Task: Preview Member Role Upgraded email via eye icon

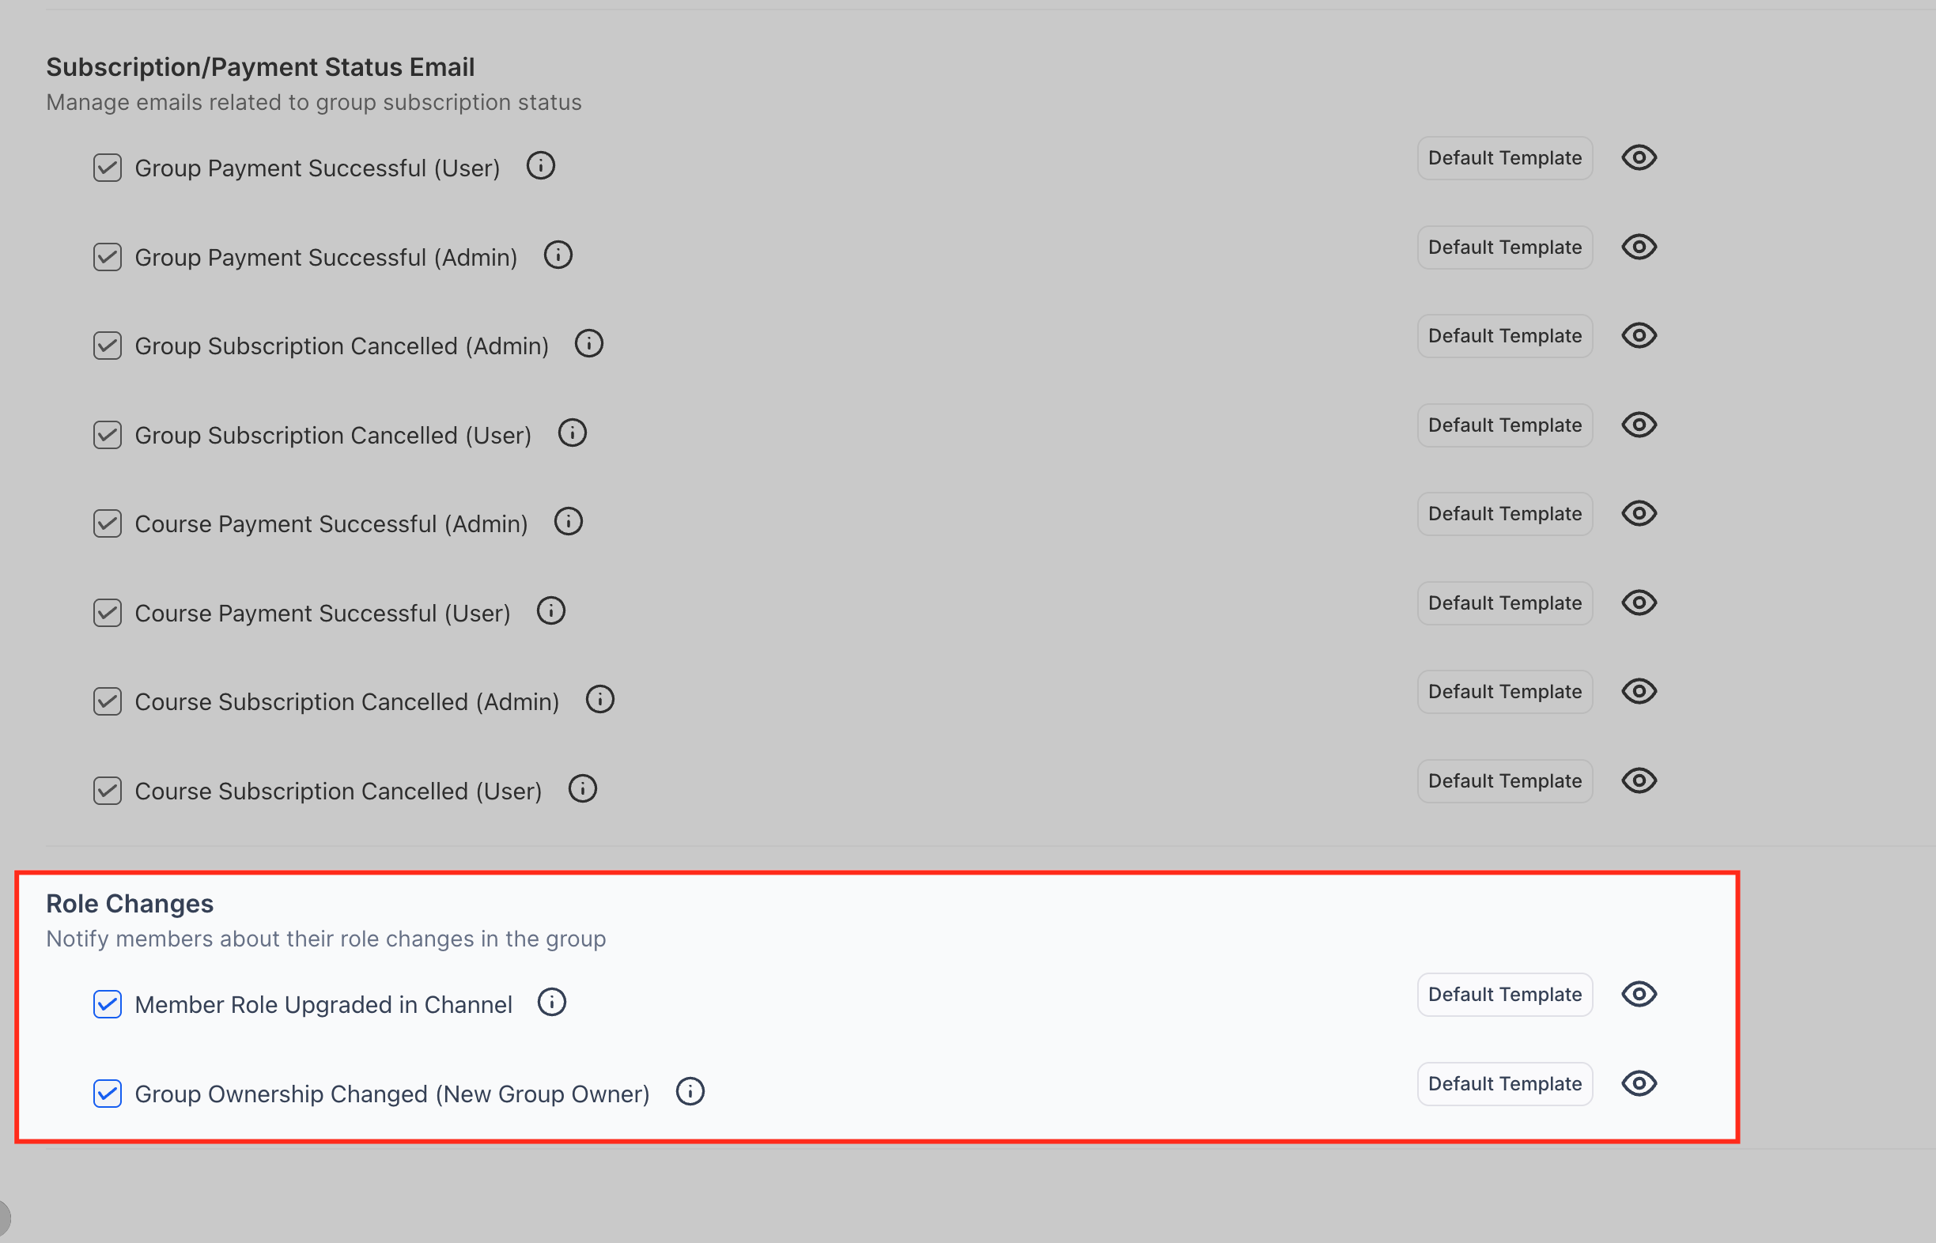Action: tap(1638, 995)
